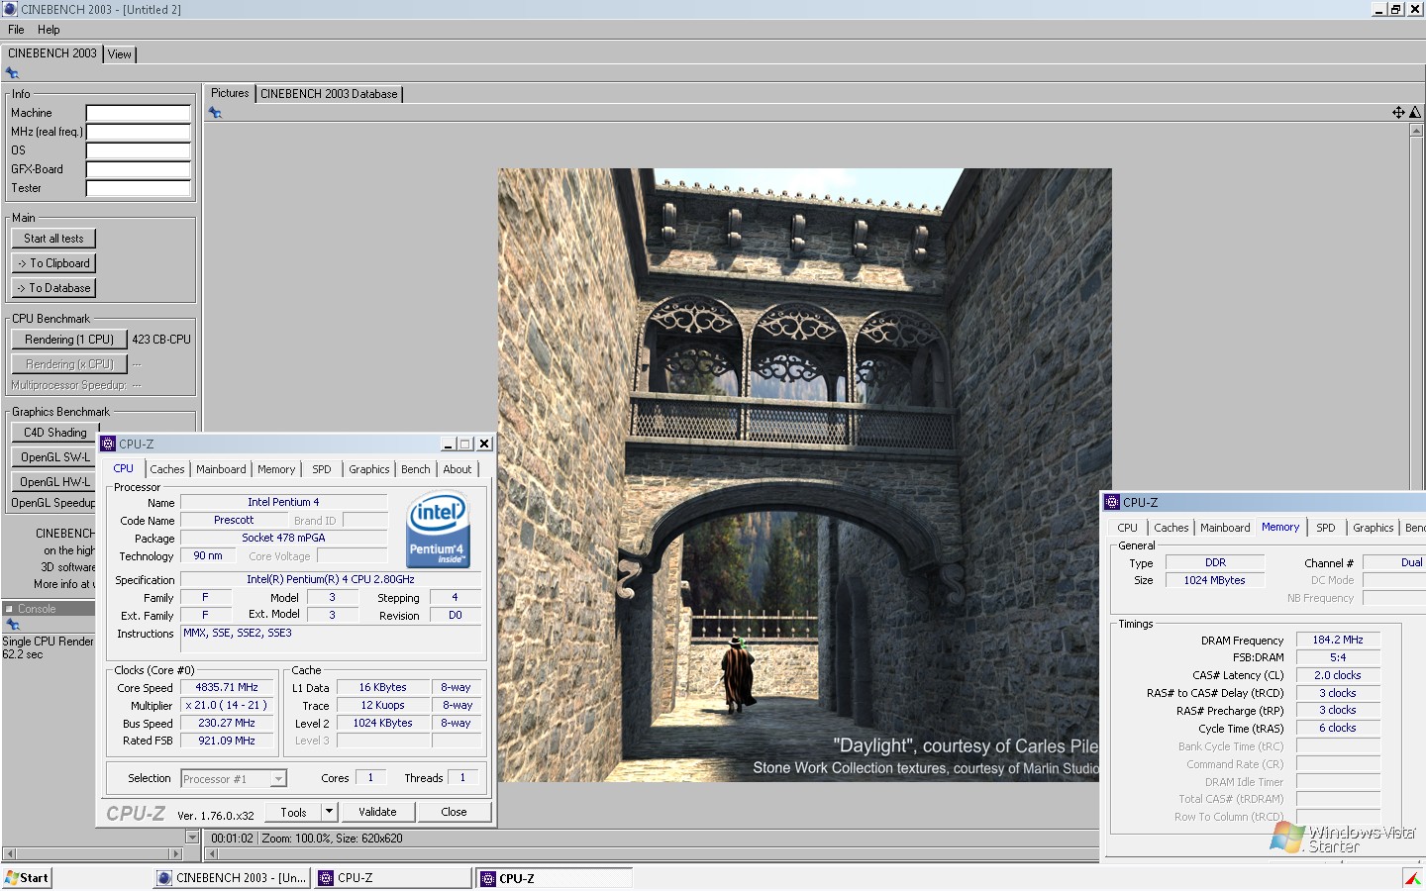Switch to active CPU-Z taskbar item
Image resolution: width=1426 pixels, height=891 pixels.
click(x=555, y=878)
